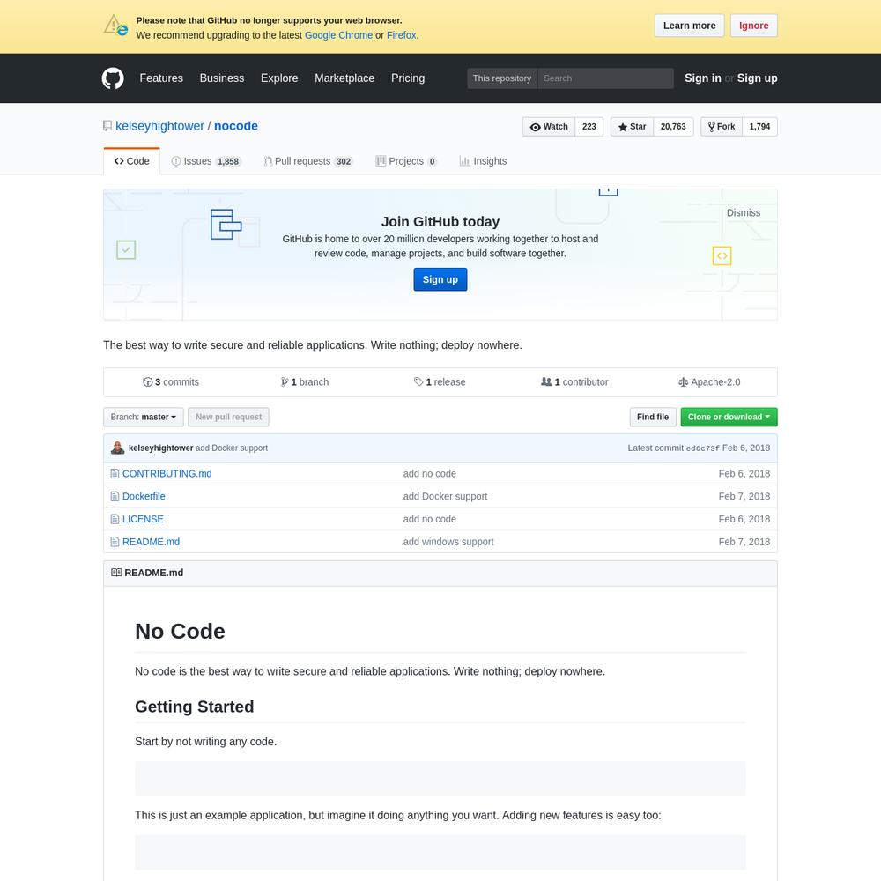Open the CONTRIBUTING.md file
This screenshot has width=881, height=881.
(x=167, y=474)
